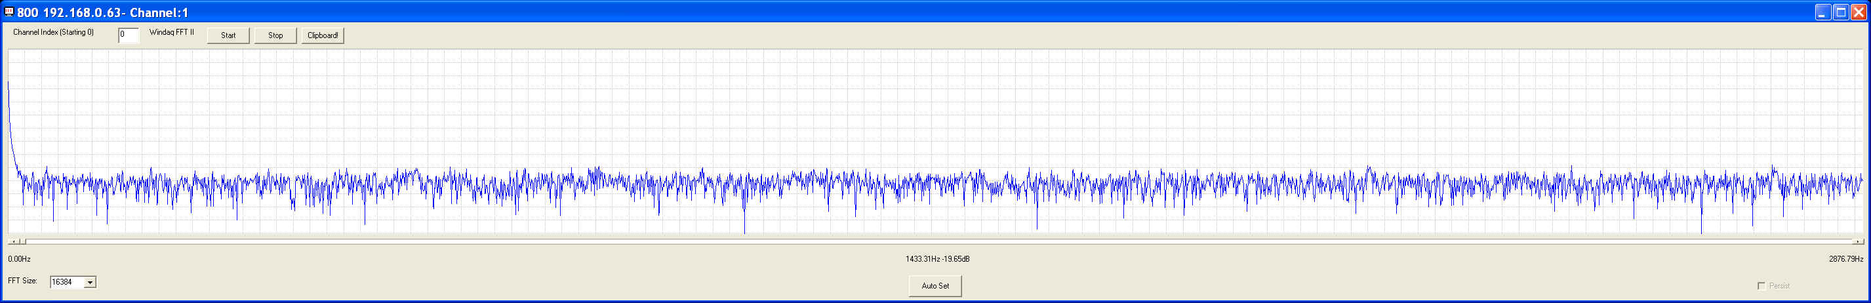Viewport: 1871px width, 303px height.
Task: Click the scrollbar right arrow
Action: [x=1858, y=241]
